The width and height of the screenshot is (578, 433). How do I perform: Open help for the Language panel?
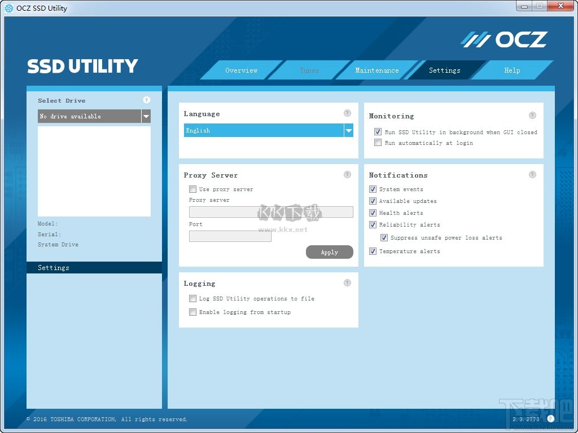[347, 113]
